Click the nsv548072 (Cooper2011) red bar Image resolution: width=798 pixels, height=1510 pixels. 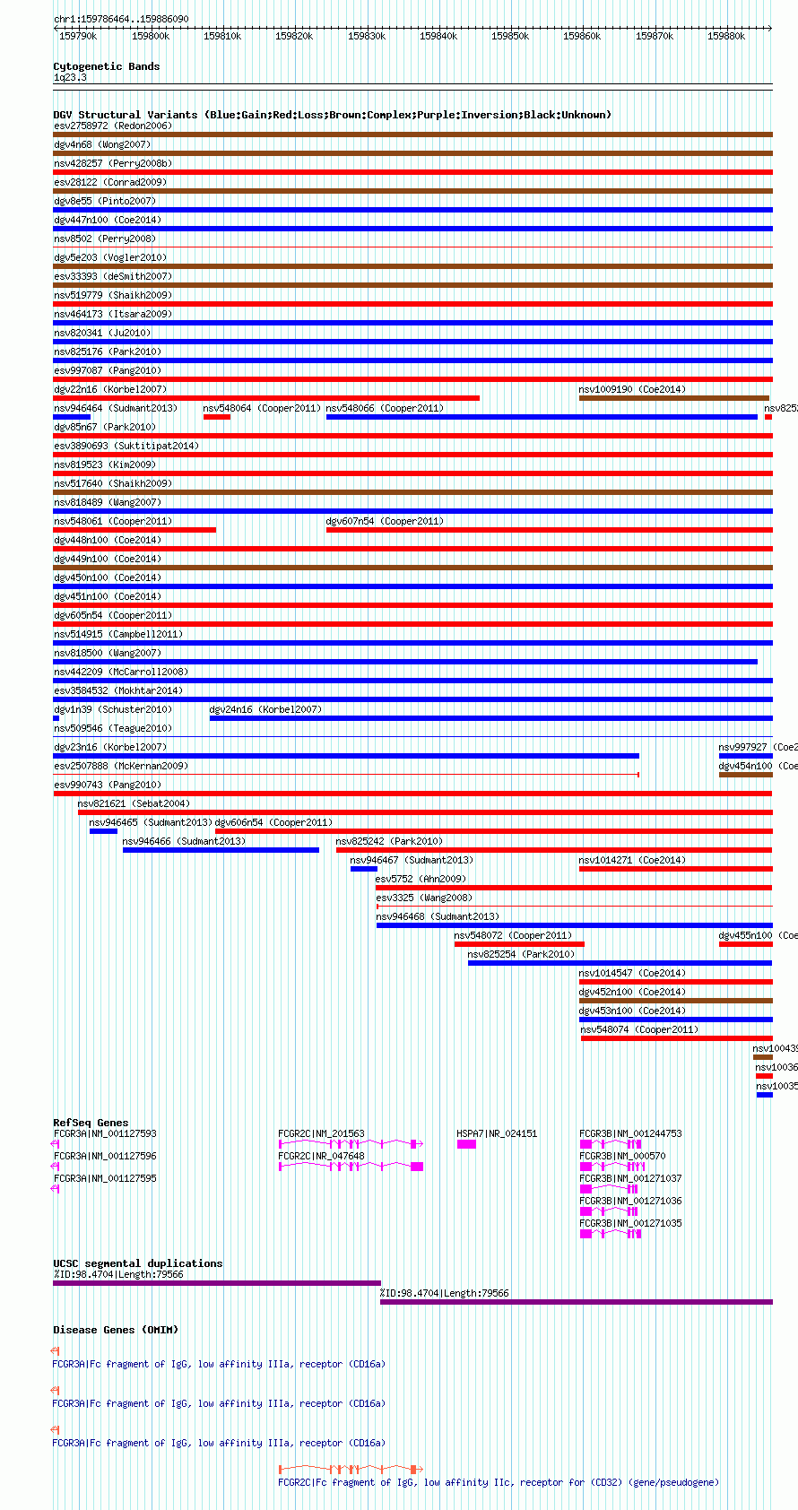[x=519, y=944]
